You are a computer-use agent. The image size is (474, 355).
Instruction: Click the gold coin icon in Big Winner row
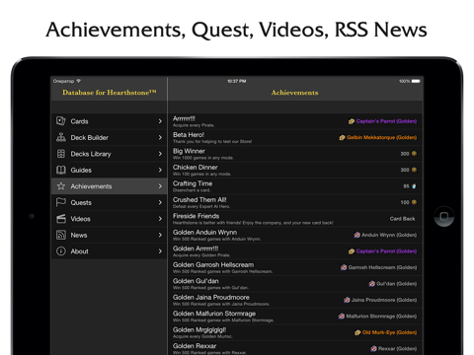point(414,154)
